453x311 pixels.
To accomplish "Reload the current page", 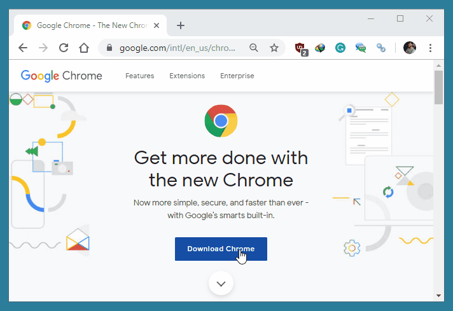I will tap(64, 48).
